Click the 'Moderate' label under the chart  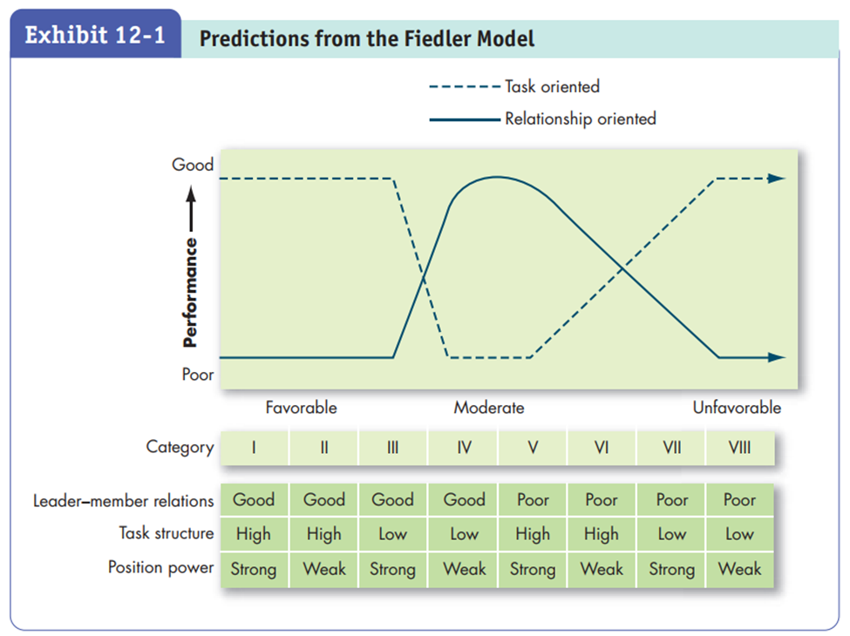pyautogui.click(x=488, y=408)
